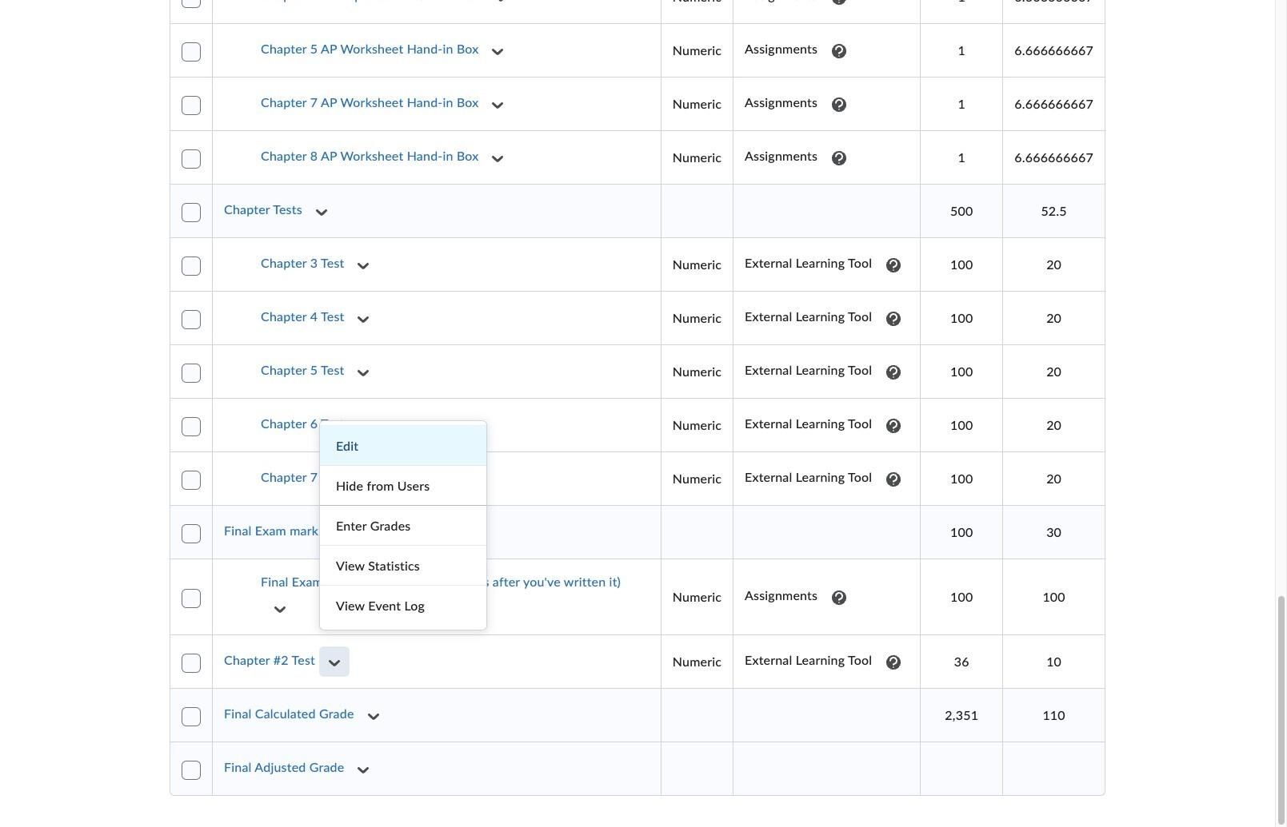Check the Chapter Tests category checkbox

click(x=191, y=212)
